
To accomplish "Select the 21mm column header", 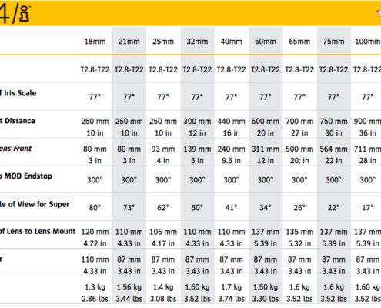I will point(129,42).
